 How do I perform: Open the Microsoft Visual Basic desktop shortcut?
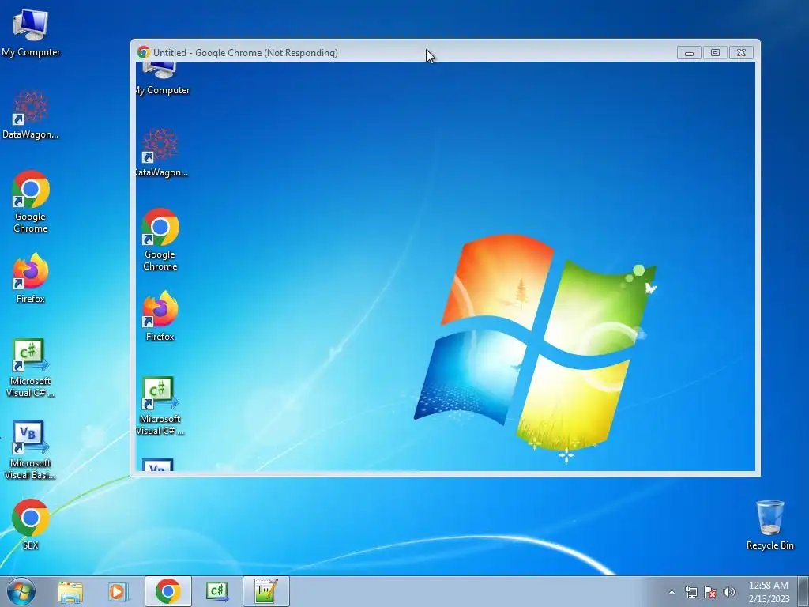31,450
